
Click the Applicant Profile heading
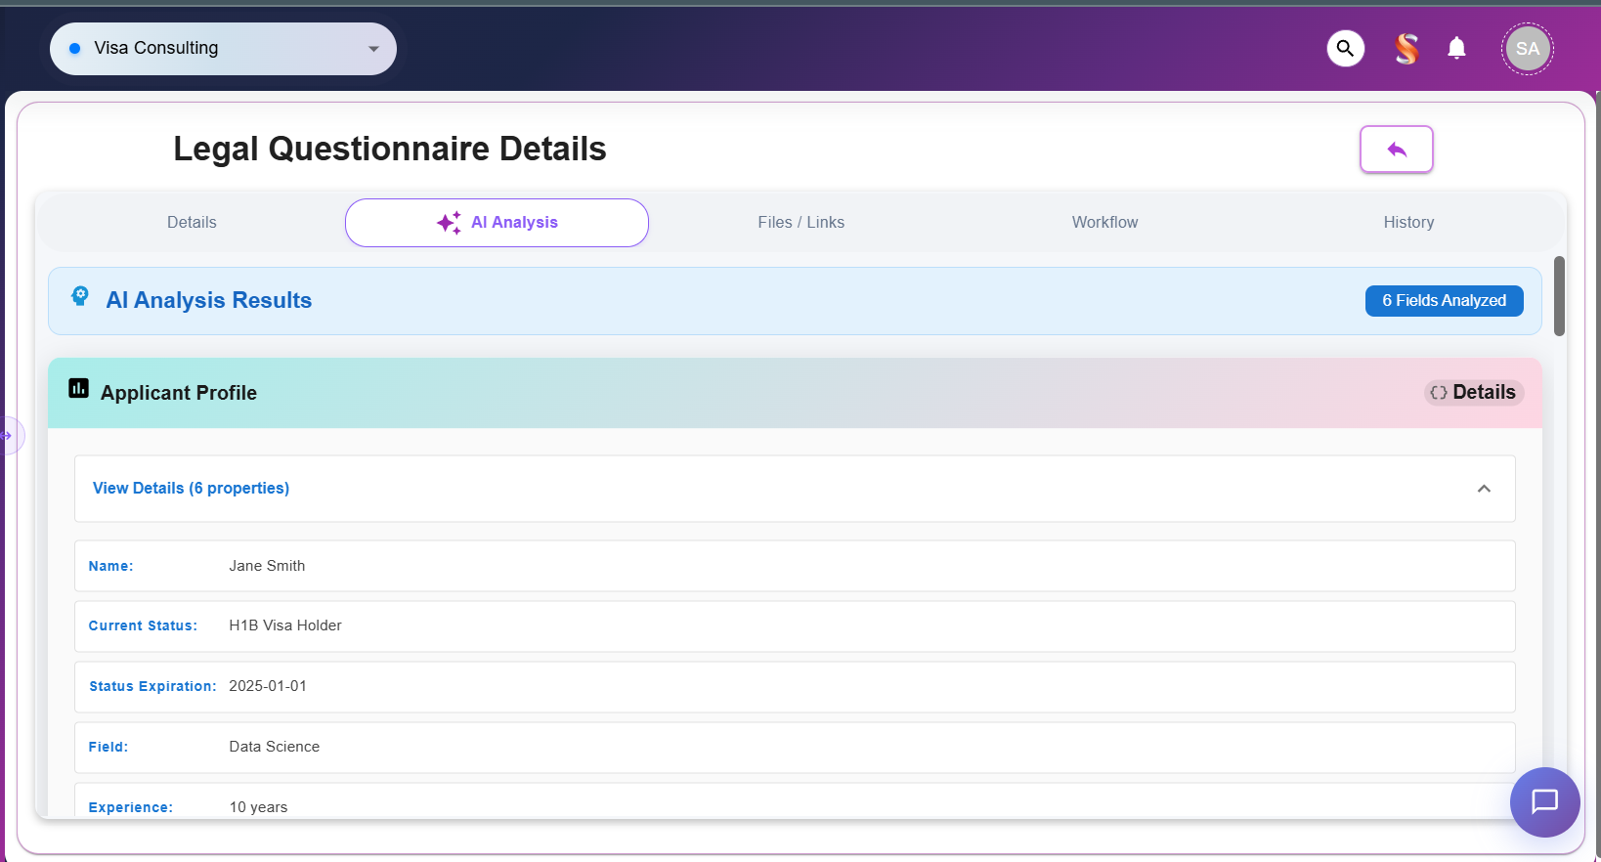179,393
